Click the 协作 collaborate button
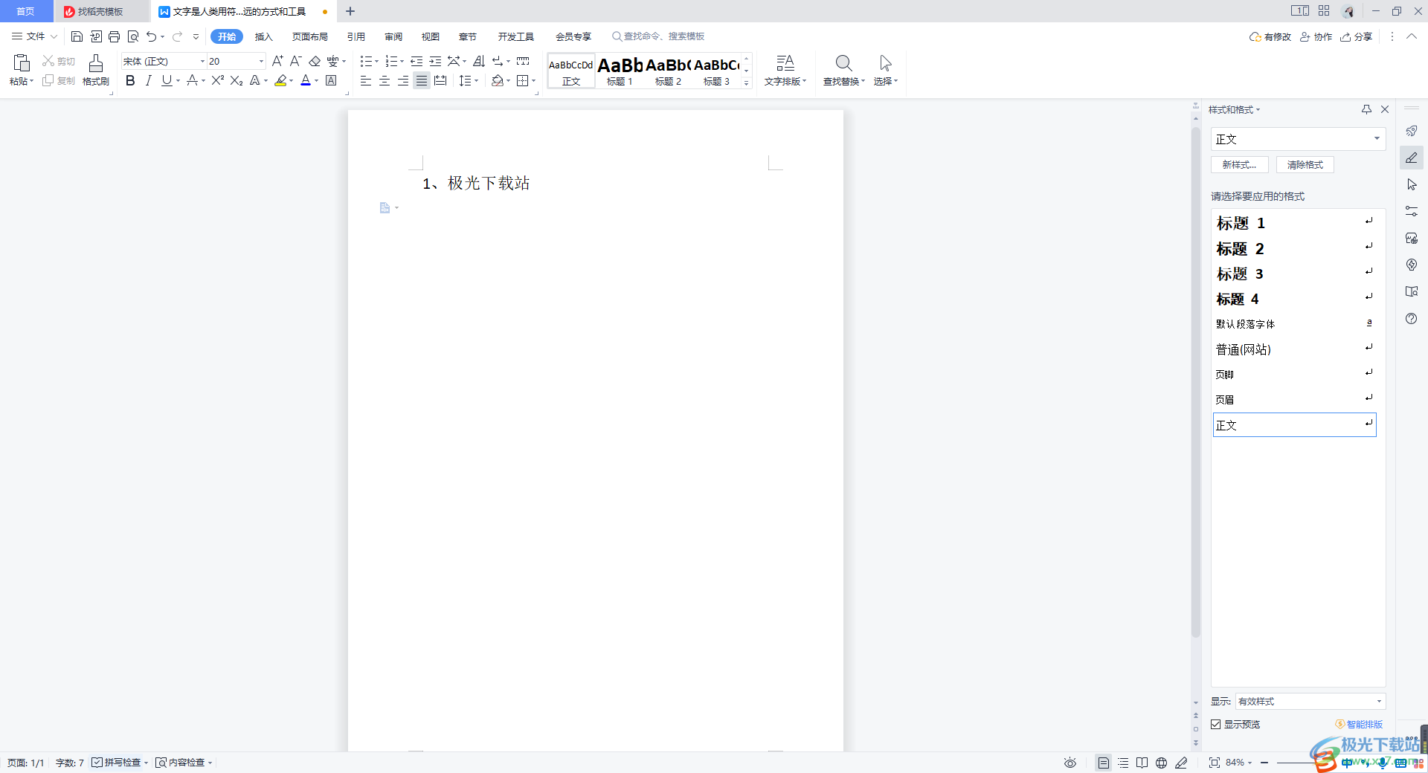 [1316, 36]
